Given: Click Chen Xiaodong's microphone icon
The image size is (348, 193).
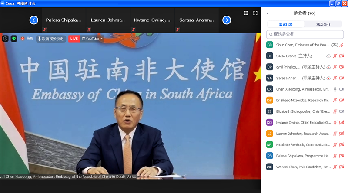Looking at the screenshot, I should (x=335, y=89).
